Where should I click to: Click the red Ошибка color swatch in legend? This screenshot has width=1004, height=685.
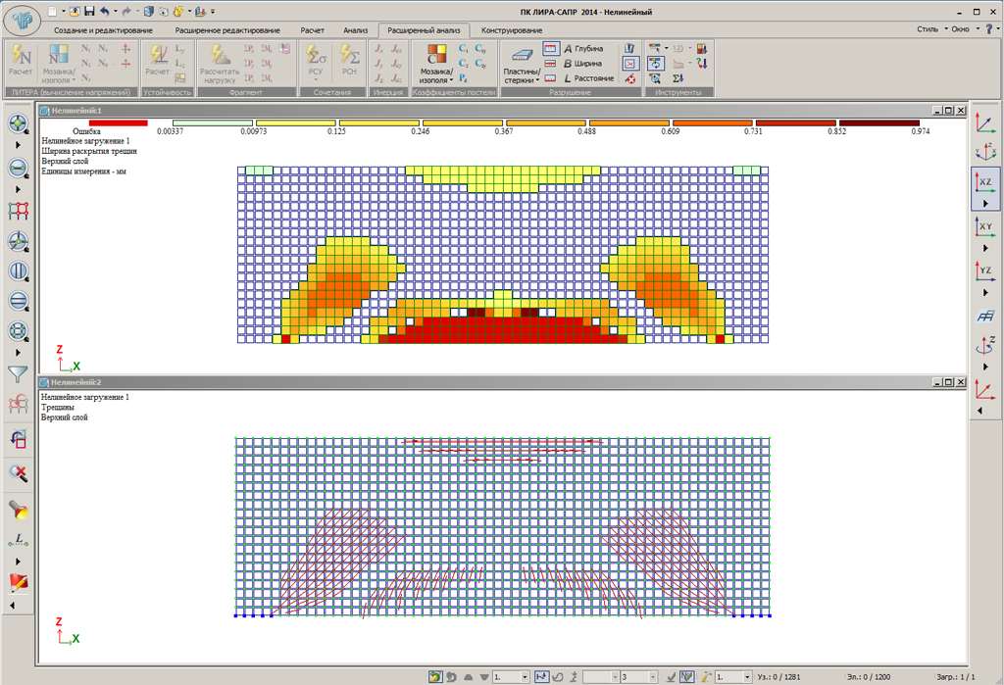pos(117,122)
